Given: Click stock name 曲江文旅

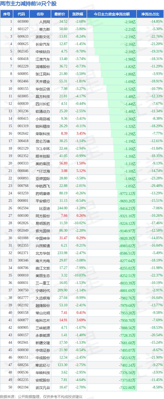Looking at the screenshot, I should [x=43, y=268].
